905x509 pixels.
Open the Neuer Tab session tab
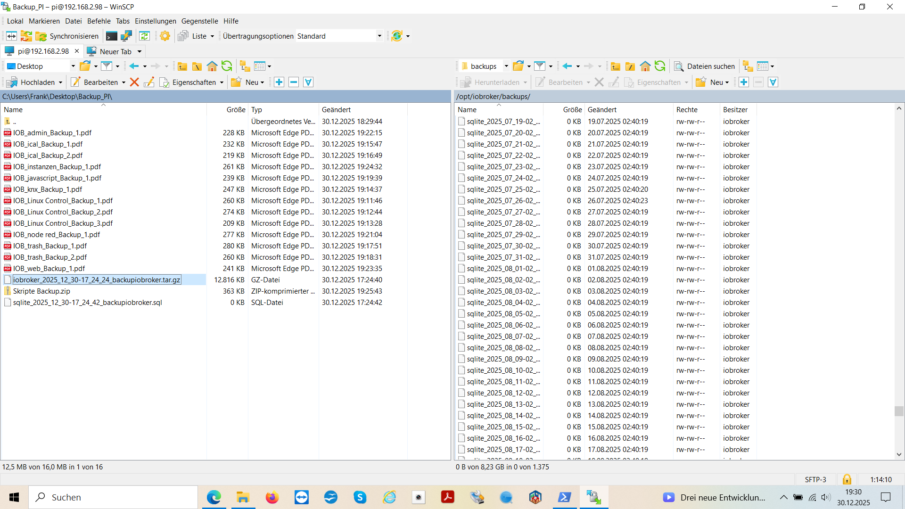point(115,51)
